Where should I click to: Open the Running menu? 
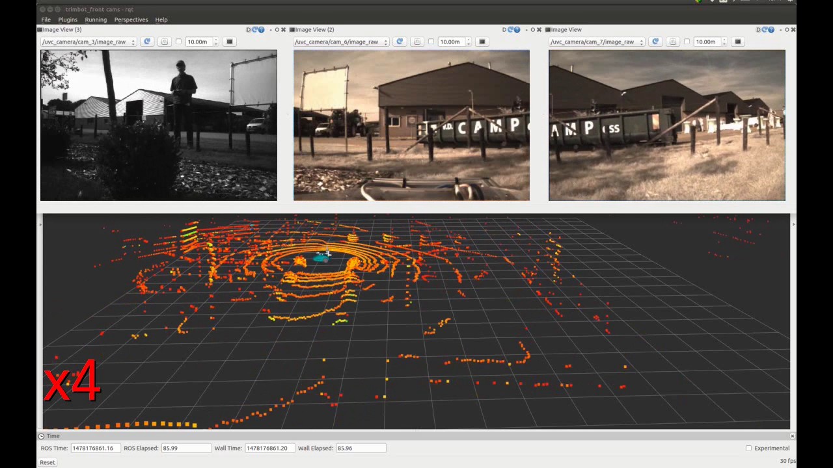[x=96, y=19]
